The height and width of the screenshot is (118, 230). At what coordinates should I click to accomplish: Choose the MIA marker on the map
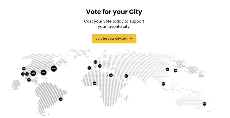44,73
